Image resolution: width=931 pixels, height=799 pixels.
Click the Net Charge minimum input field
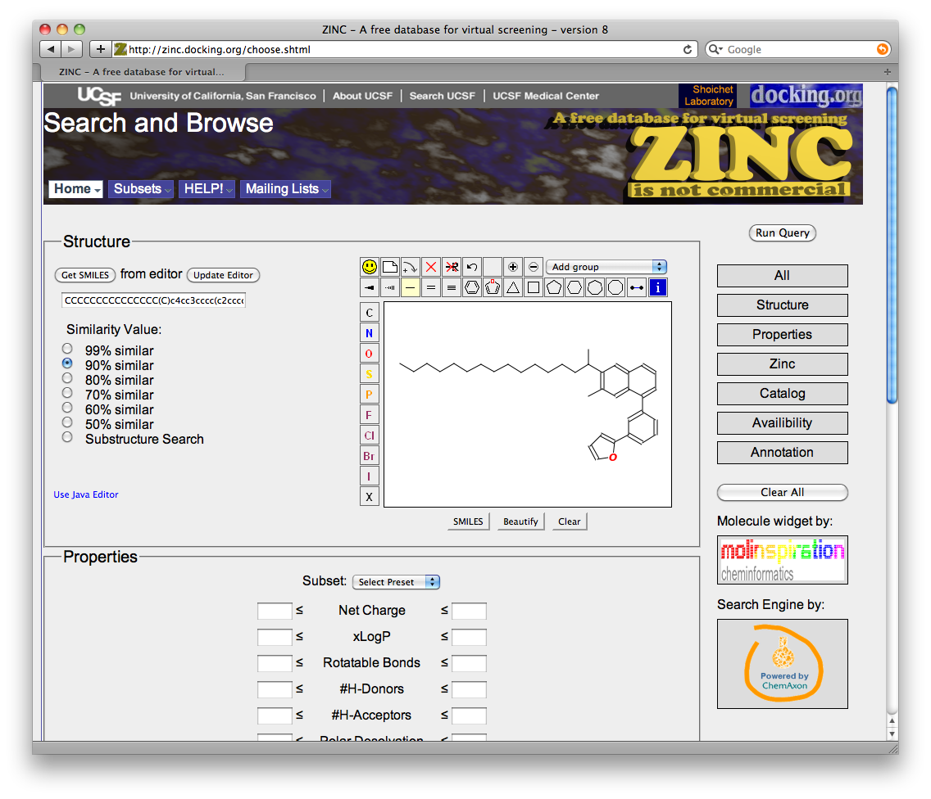click(275, 611)
